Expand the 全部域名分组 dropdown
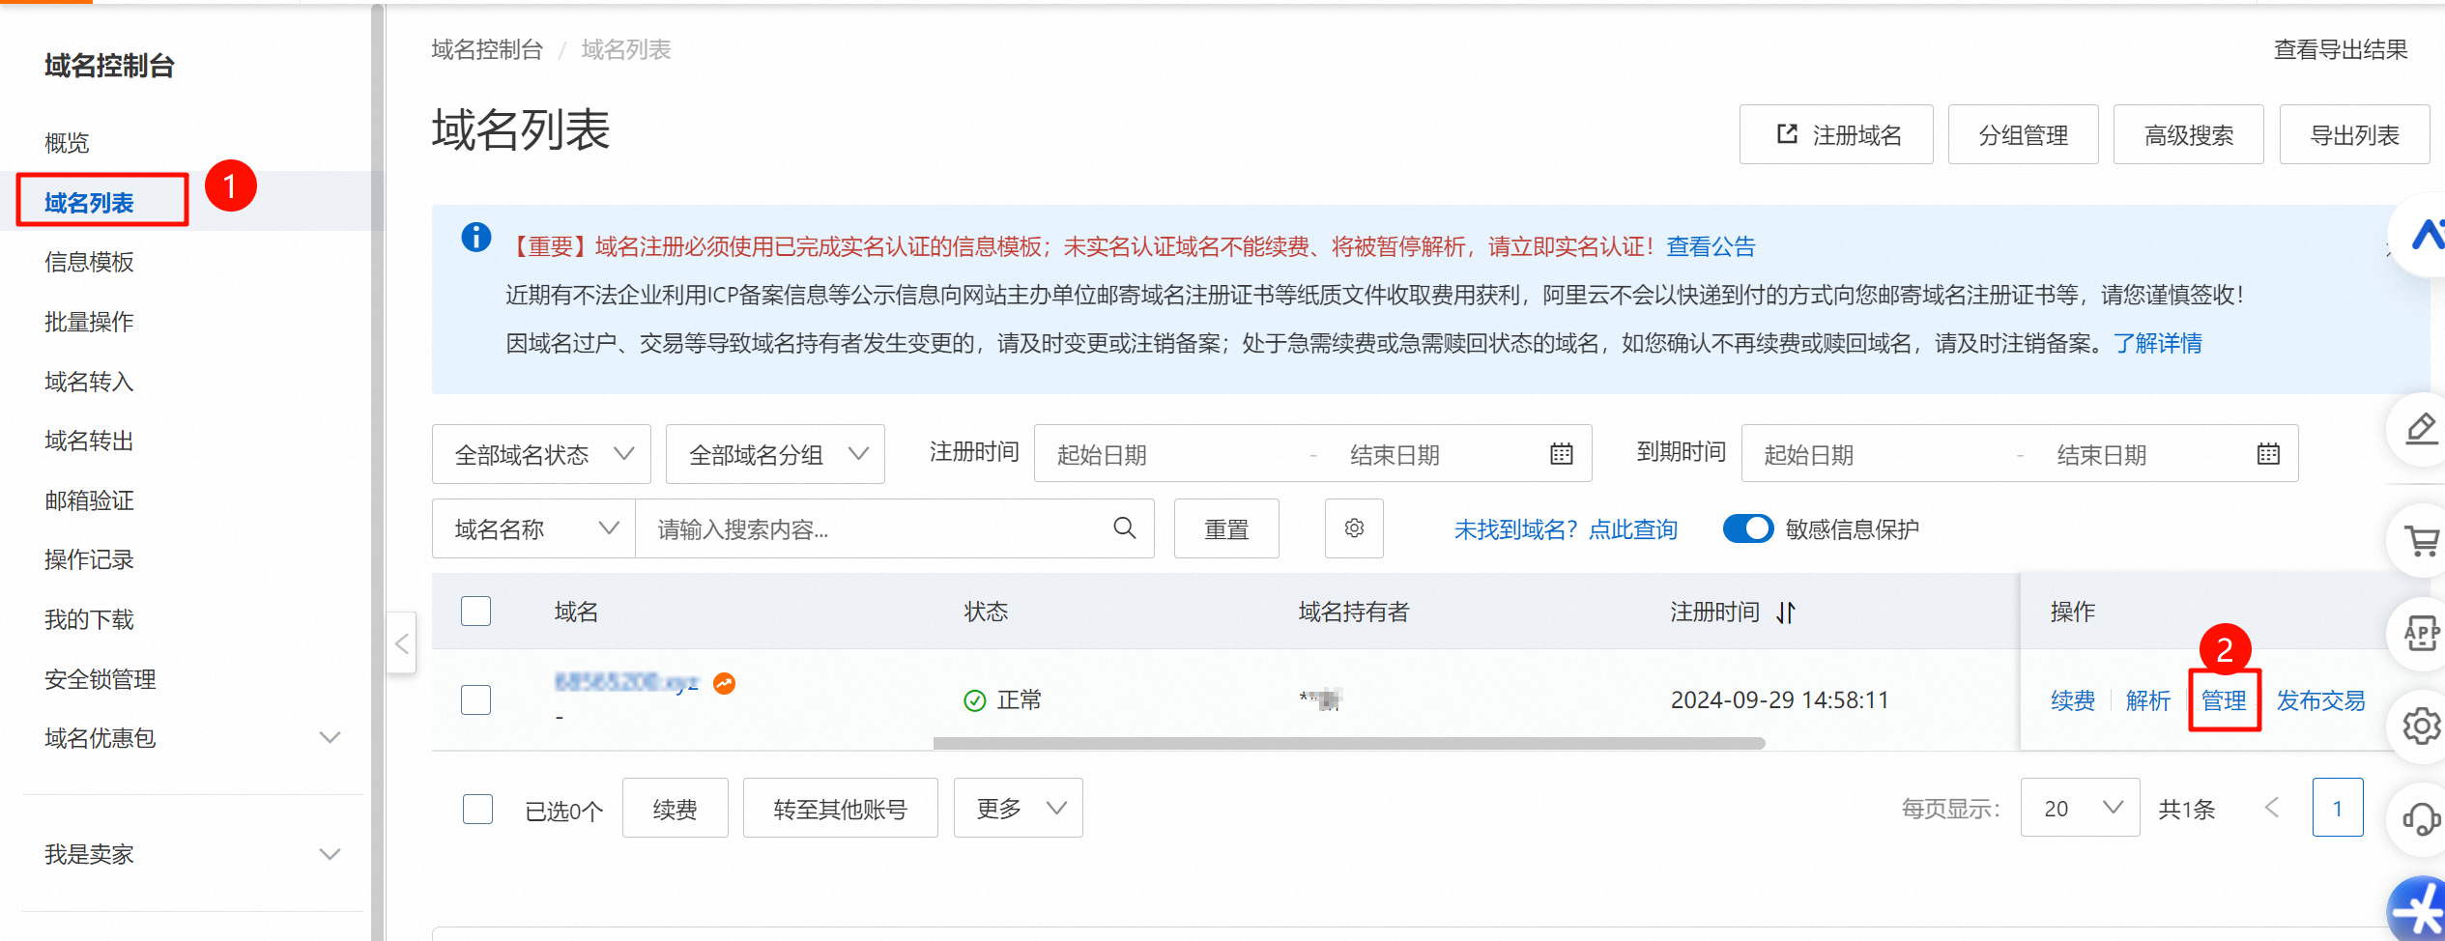Screen dimensions: 2445x941 click(x=775, y=453)
